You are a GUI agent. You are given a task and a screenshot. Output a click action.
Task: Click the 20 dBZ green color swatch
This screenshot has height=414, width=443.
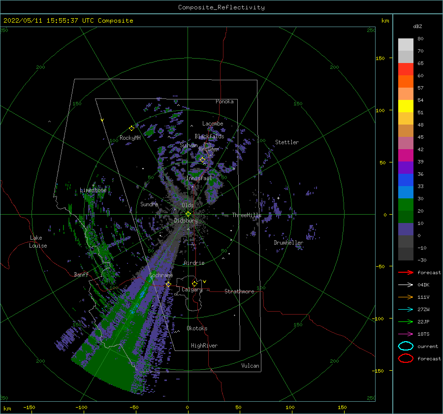406,205
